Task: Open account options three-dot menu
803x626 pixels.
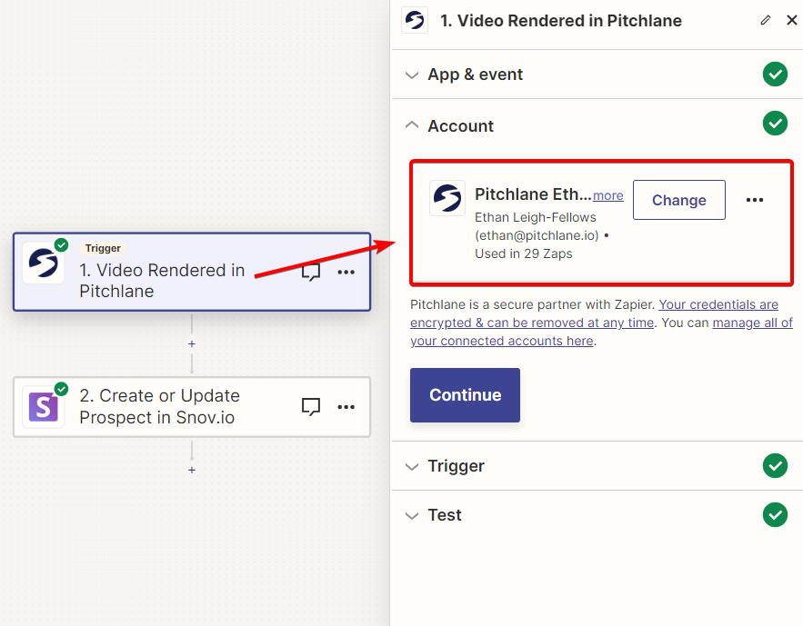Action: [x=755, y=200]
